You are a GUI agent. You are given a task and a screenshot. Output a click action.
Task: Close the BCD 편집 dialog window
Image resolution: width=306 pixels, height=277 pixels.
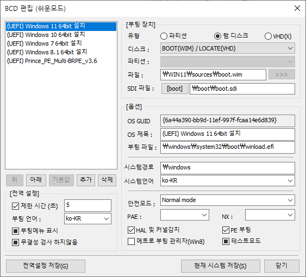[x=297, y=8]
